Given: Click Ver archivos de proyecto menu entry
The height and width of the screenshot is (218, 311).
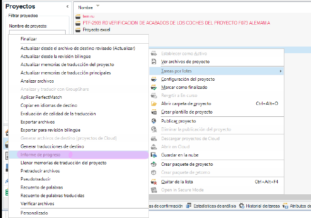Looking at the screenshot, I should (216, 62).
